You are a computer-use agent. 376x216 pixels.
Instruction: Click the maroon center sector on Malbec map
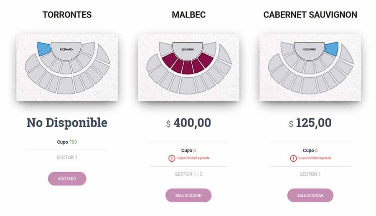point(188,67)
